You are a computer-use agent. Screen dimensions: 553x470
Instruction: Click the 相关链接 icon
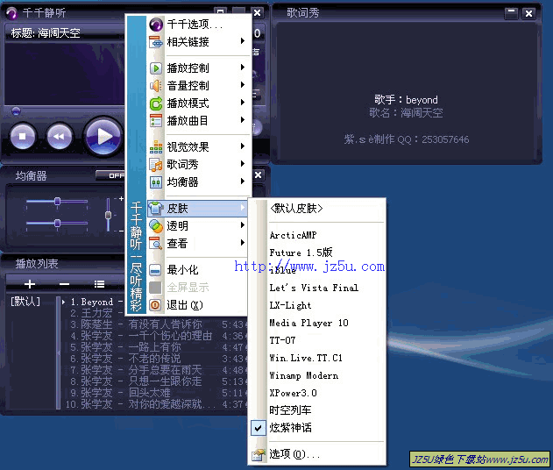tap(155, 42)
